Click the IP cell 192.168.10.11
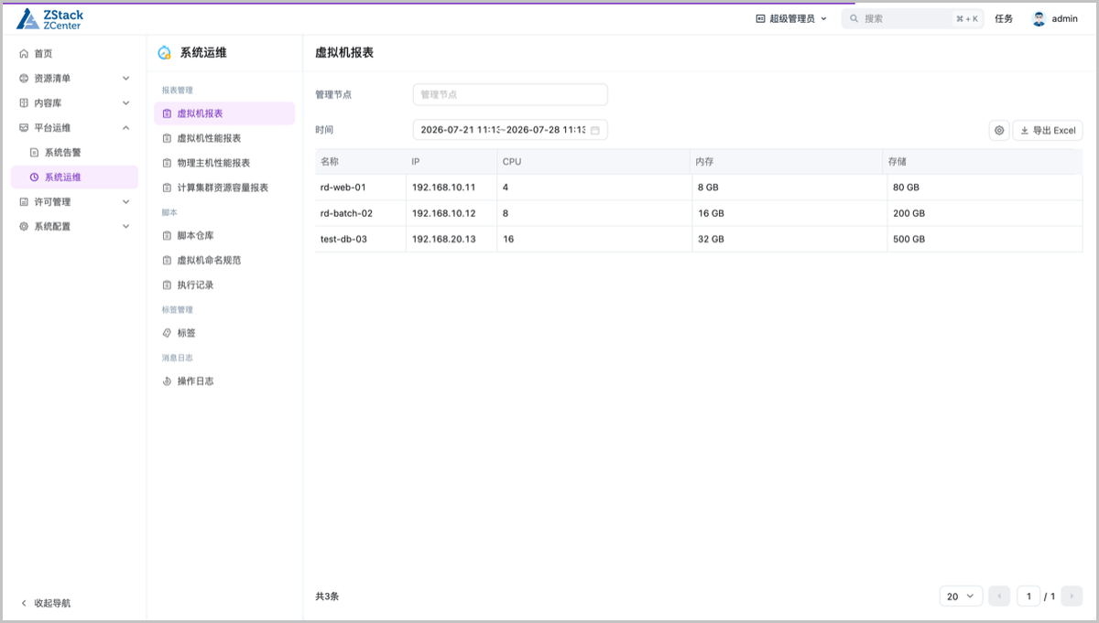The height and width of the screenshot is (623, 1099). coord(452,188)
